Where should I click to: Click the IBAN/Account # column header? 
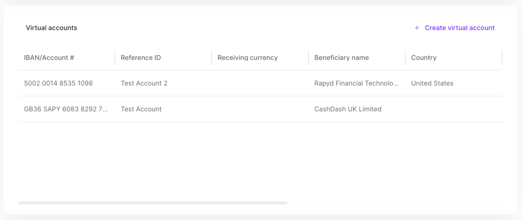(x=49, y=58)
